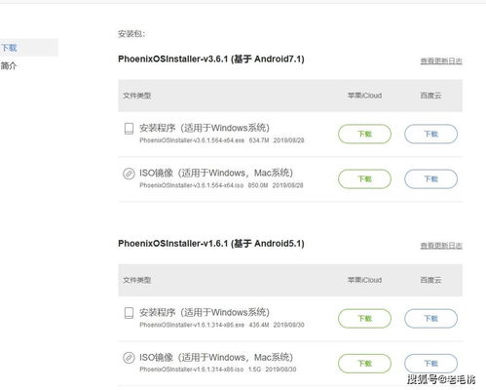This screenshot has width=486, height=390.
Task: Open the 简介 sidebar tab
Action: pyautogui.click(x=9, y=66)
